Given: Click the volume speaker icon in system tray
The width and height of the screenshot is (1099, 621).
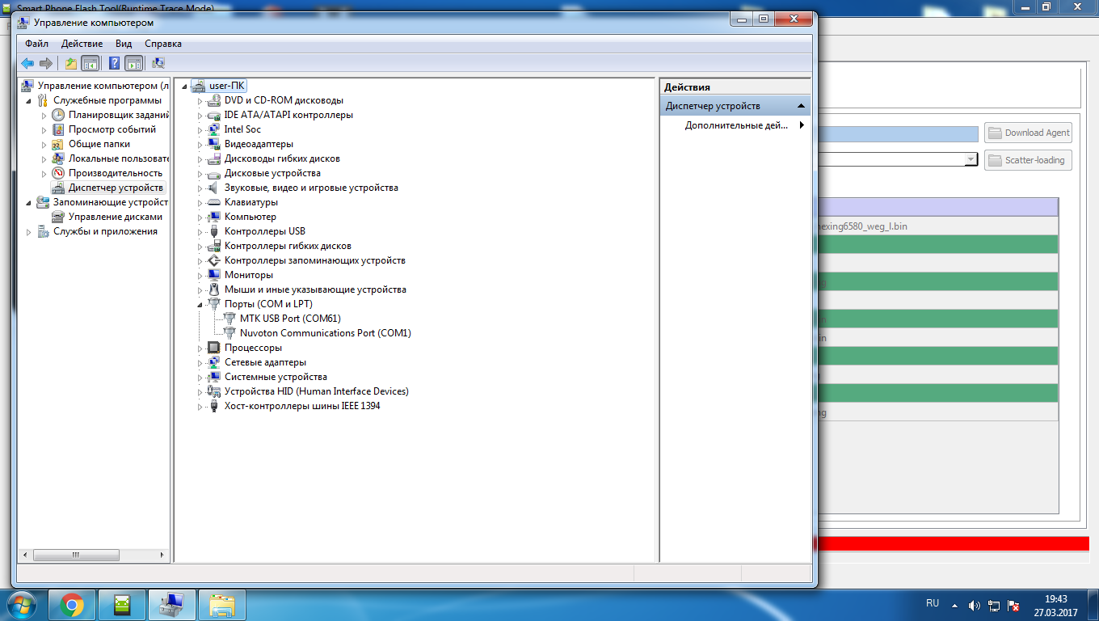Looking at the screenshot, I should pos(974,605).
